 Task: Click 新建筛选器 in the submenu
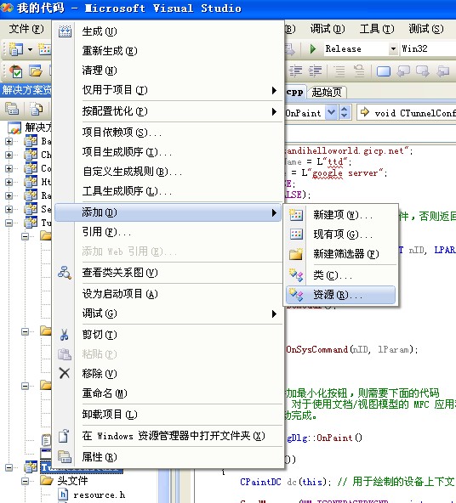tap(340, 254)
